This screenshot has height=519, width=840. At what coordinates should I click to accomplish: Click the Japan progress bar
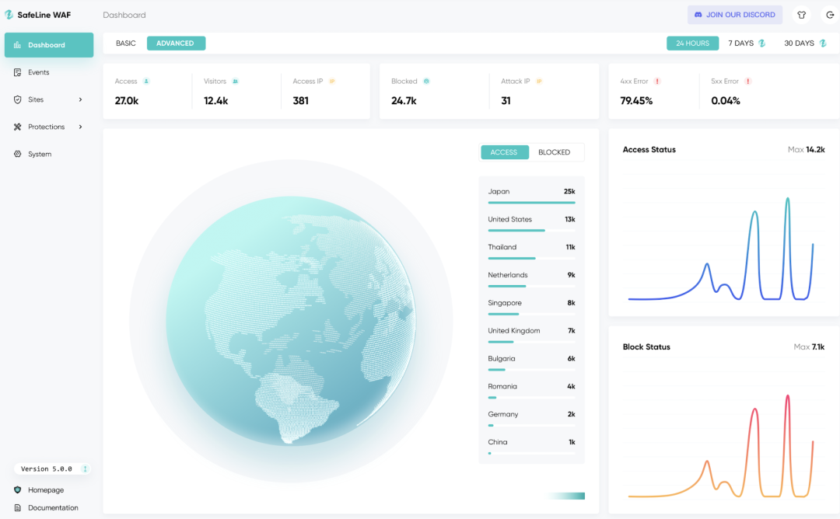coord(531,203)
